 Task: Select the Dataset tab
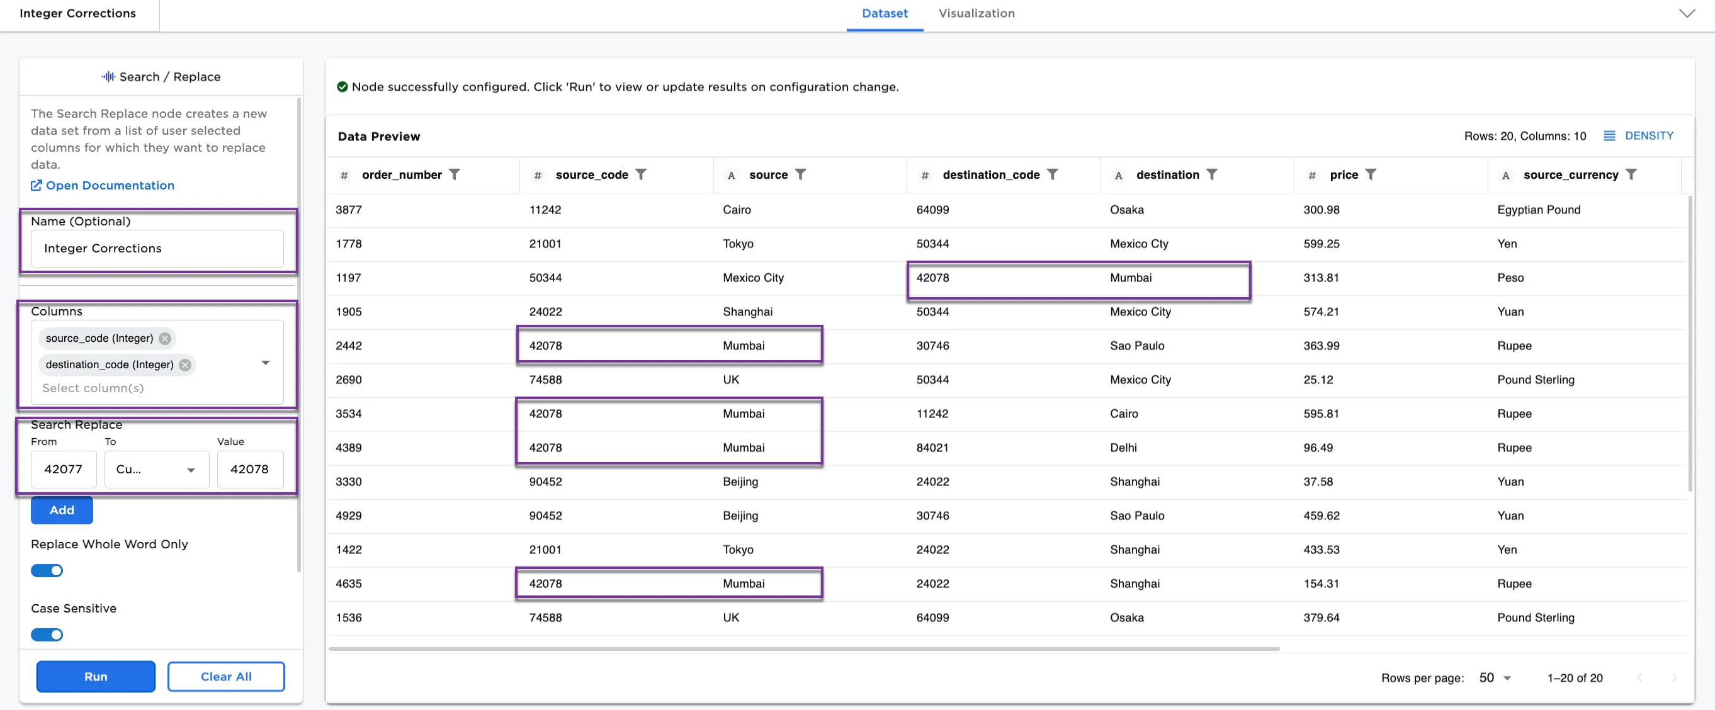pos(884,13)
